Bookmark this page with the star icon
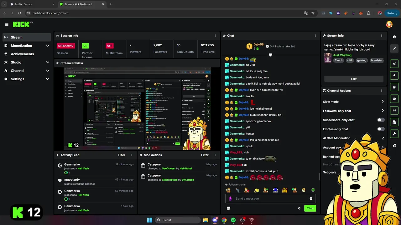 313,13
